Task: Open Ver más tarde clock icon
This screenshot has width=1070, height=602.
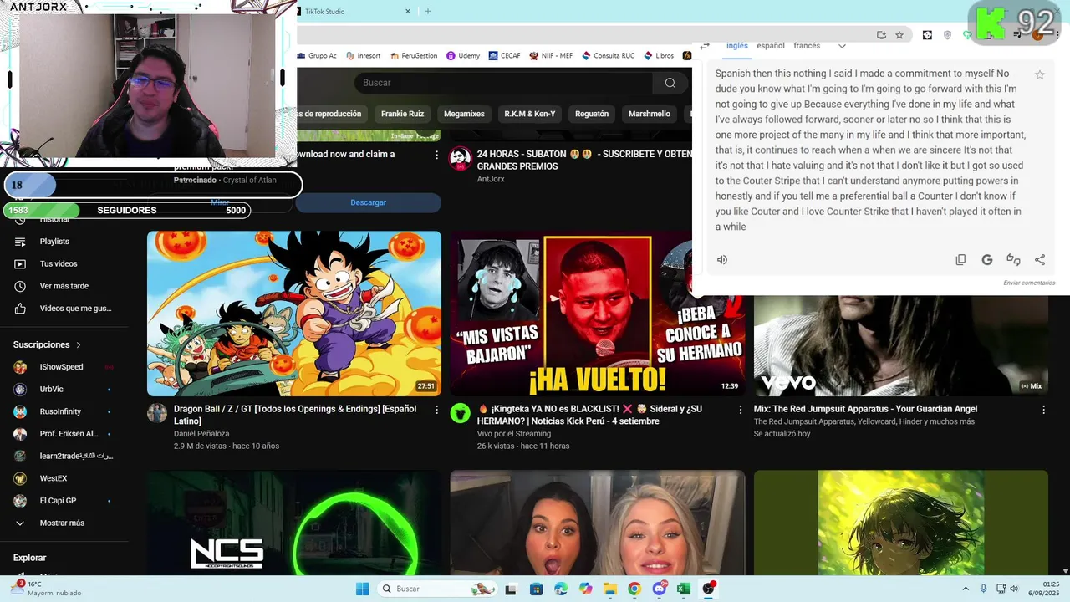Action: point(20,286)
